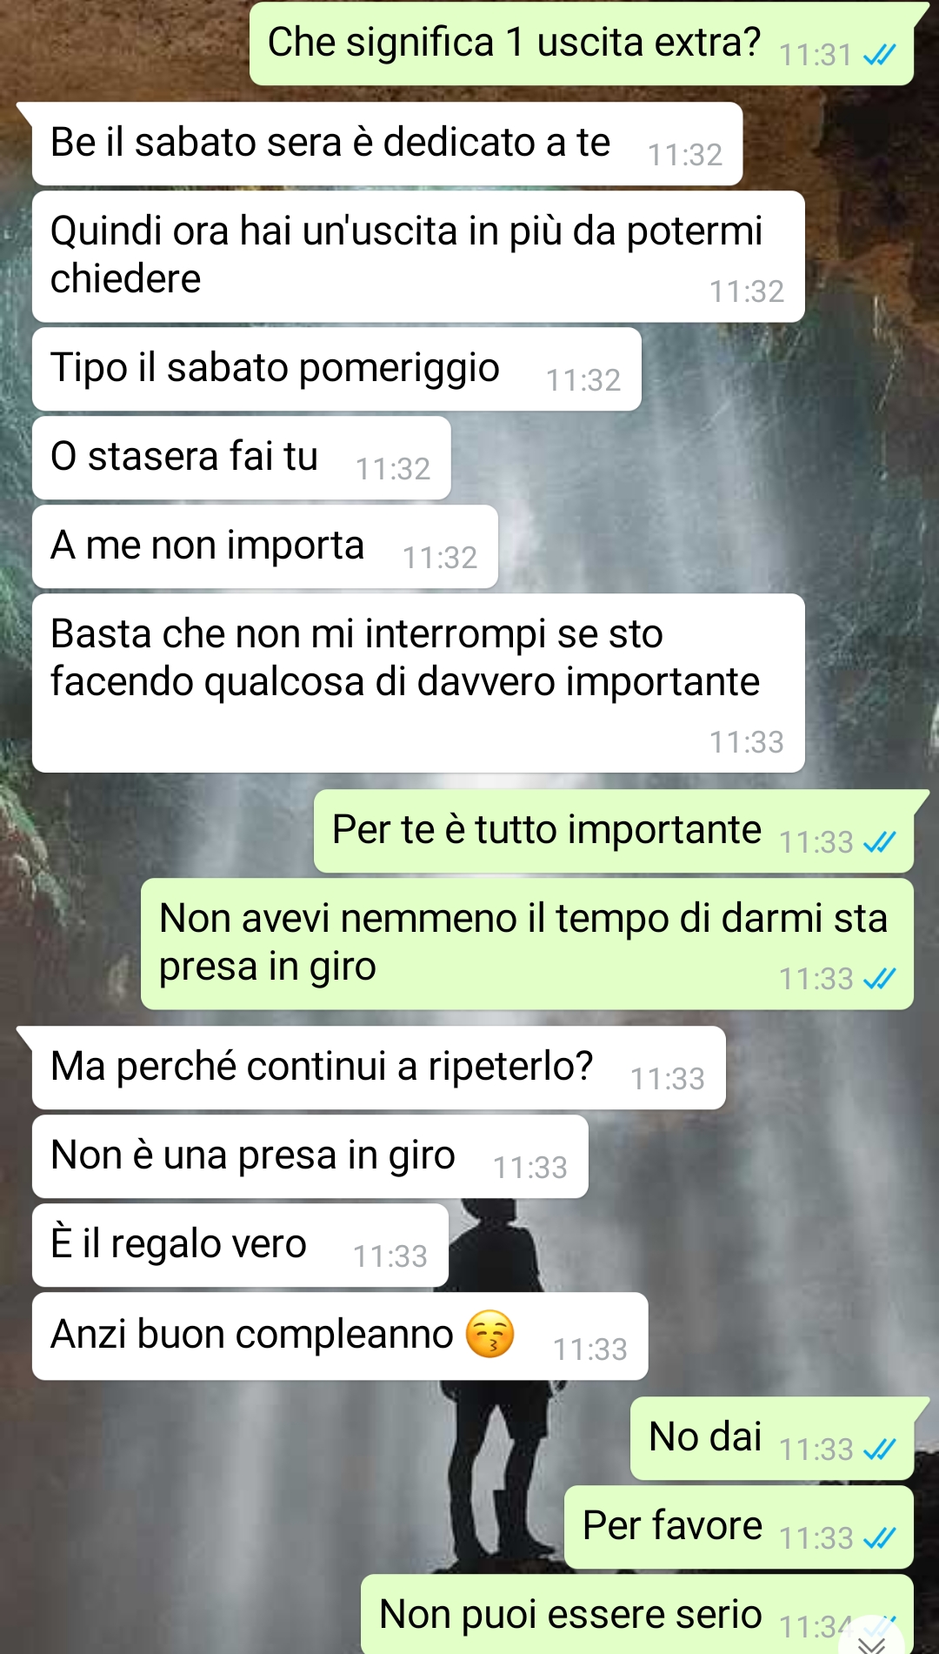Tap 'Non è una presa in giro' bubble
Screen dimensions: 939x1654
pos(310,1156)
